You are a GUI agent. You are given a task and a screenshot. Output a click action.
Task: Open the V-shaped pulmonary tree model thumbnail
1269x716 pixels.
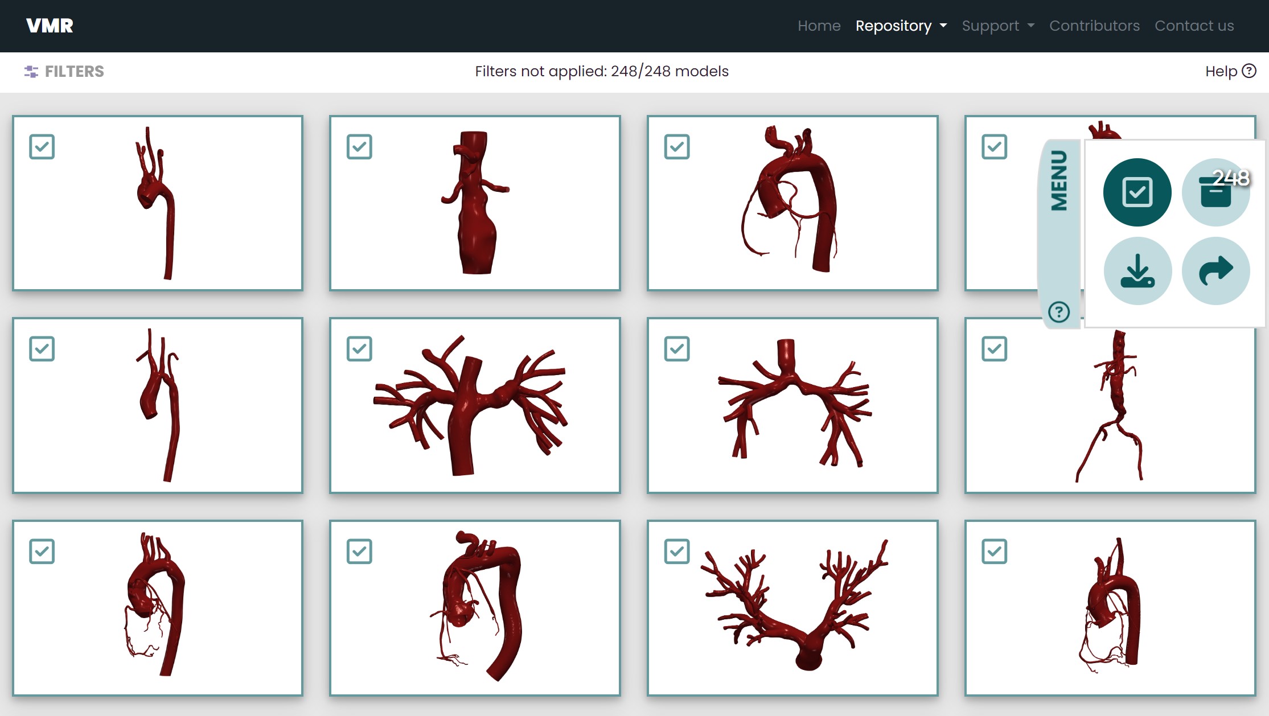pyautogui.click(x=792, y=608)
